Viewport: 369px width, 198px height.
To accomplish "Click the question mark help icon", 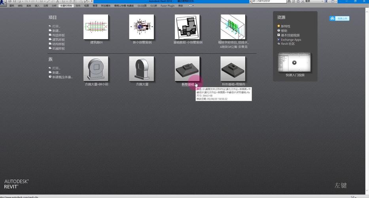I will click(333, 1).
